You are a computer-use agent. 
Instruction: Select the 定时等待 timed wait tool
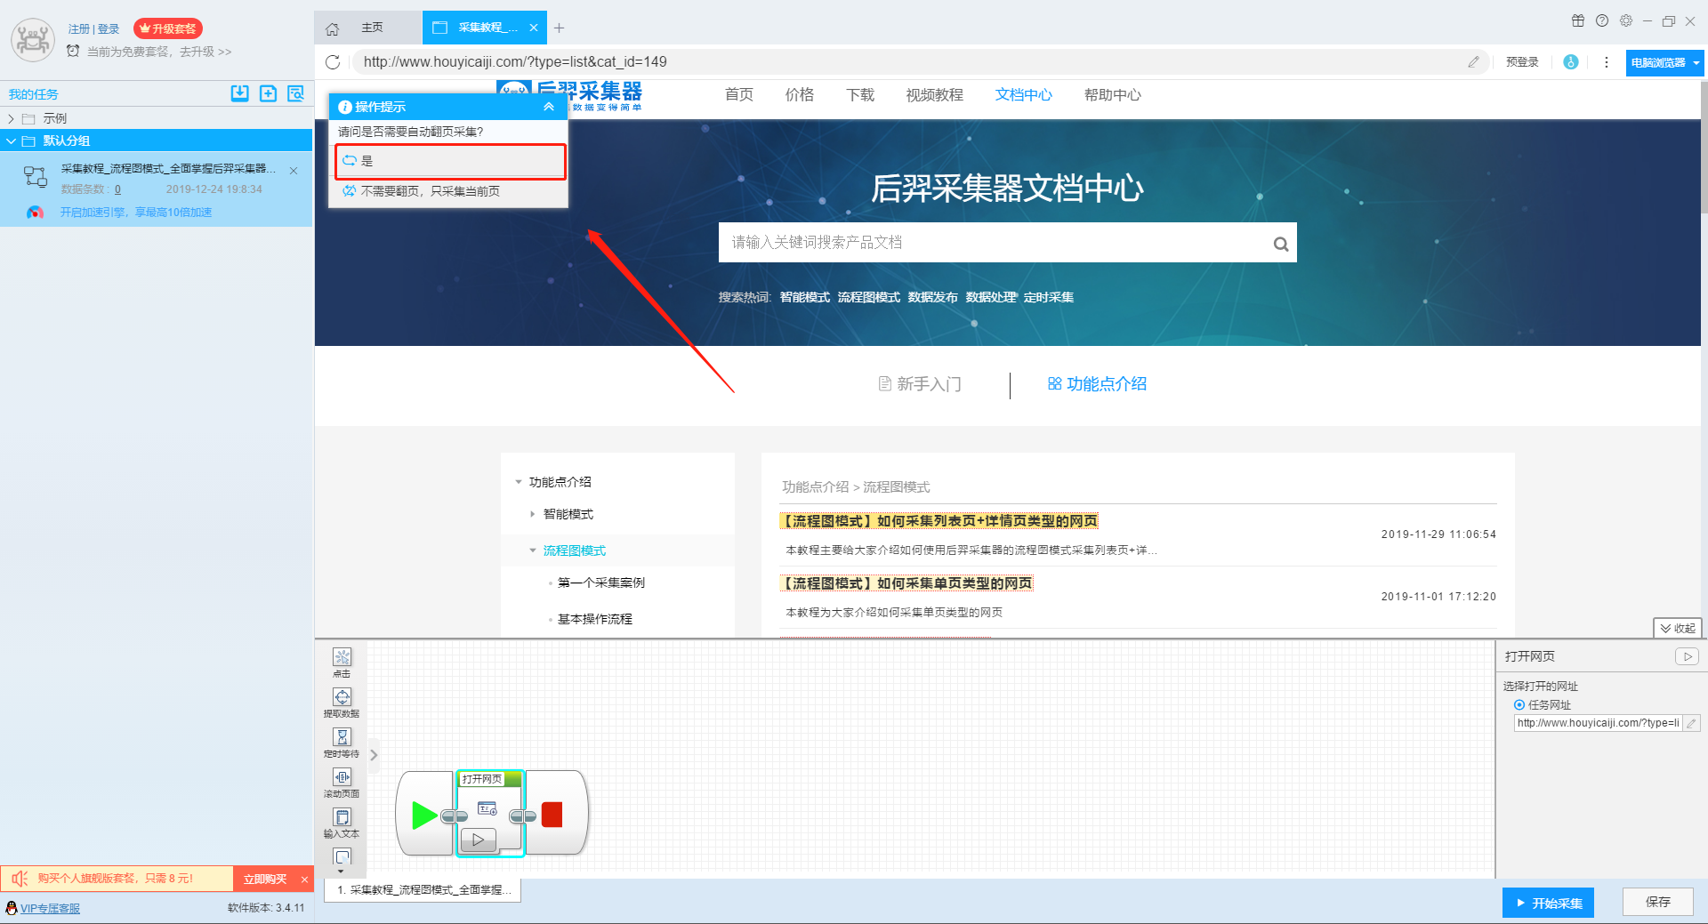click(342, 743)
